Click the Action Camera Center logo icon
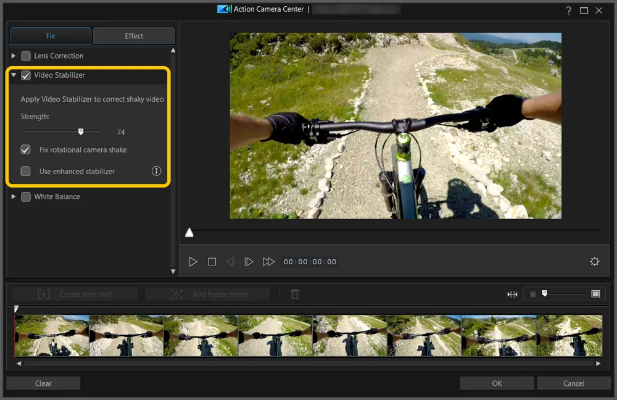Image resolution: width=617 pixels, height=400 pixels. (x=225, y=9)
